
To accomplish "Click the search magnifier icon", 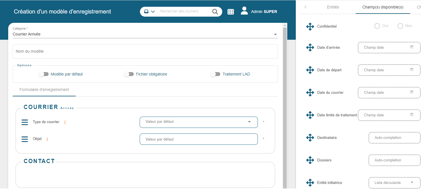I will click(x=215, y=12).
